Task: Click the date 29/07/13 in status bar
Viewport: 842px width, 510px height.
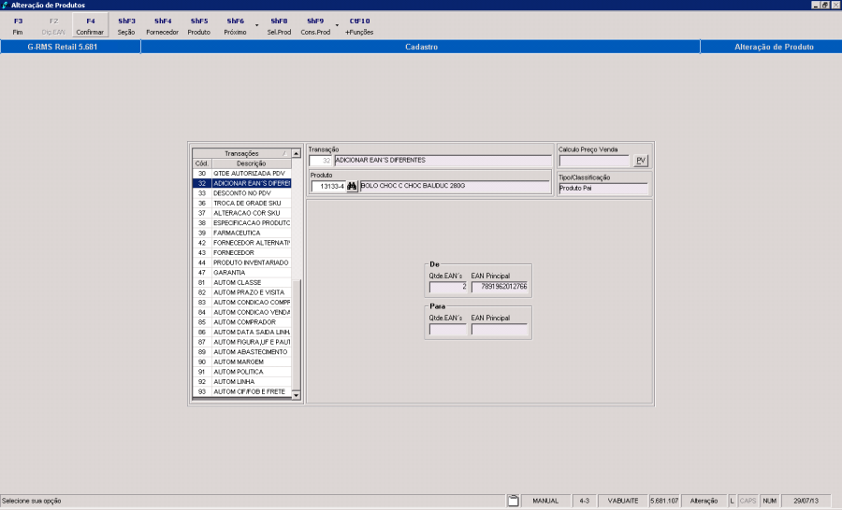Action: [x=806, y=501]
